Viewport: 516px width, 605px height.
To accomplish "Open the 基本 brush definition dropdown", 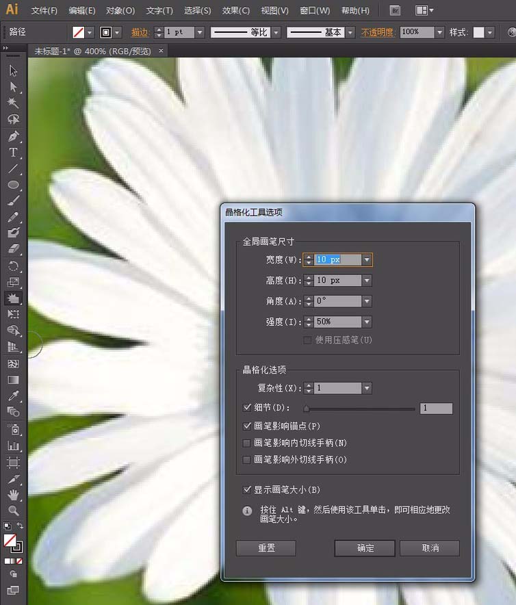I will 350,32.
